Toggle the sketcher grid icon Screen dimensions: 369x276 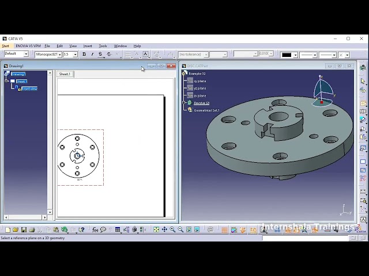pyautogui.click(x=224, y=230)
